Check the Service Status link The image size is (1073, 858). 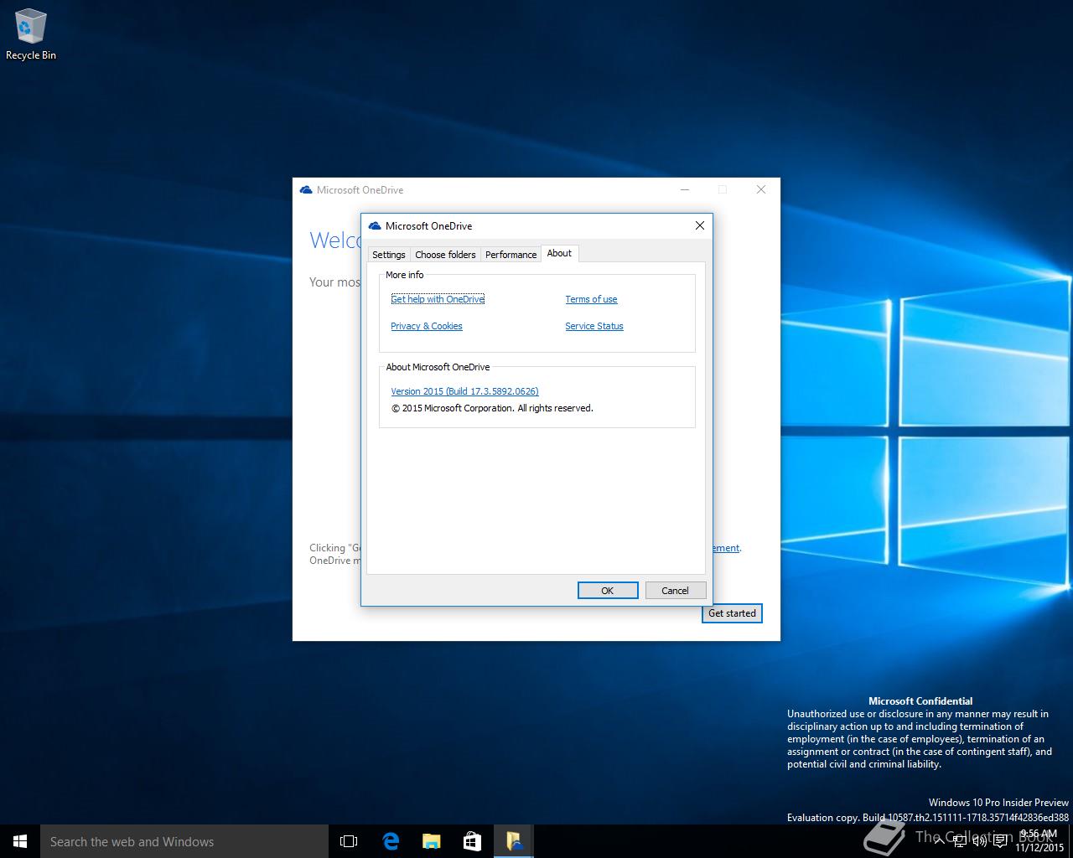pos(594,326)
